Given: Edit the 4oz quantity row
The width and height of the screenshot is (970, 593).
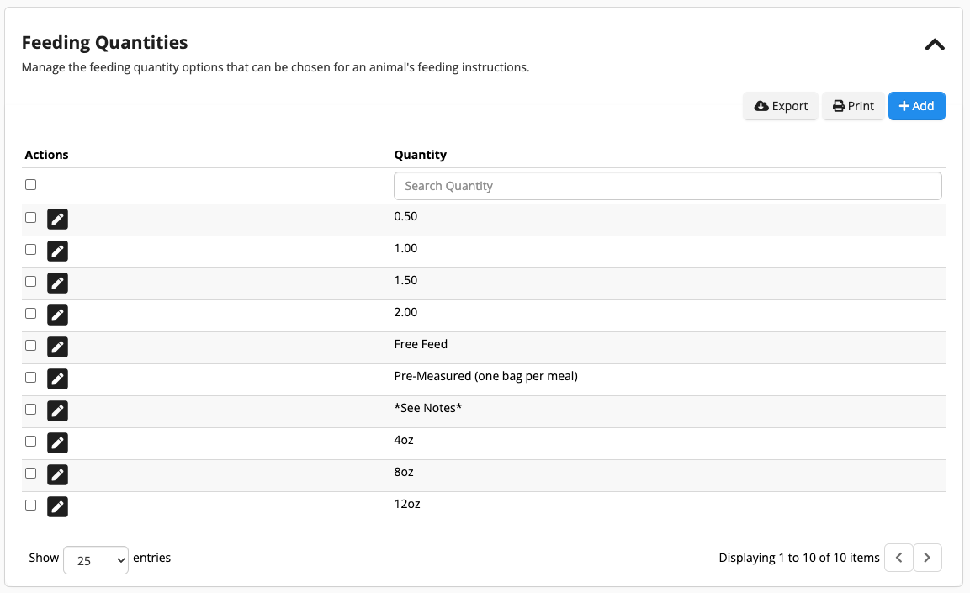Looking at the screenshot, I should pos(57,442).
